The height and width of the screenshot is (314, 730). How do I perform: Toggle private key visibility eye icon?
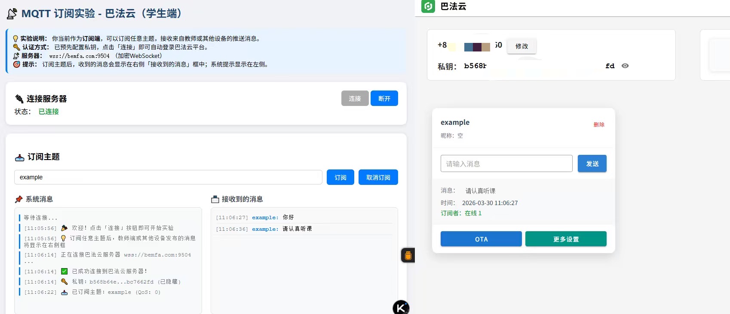625,66
